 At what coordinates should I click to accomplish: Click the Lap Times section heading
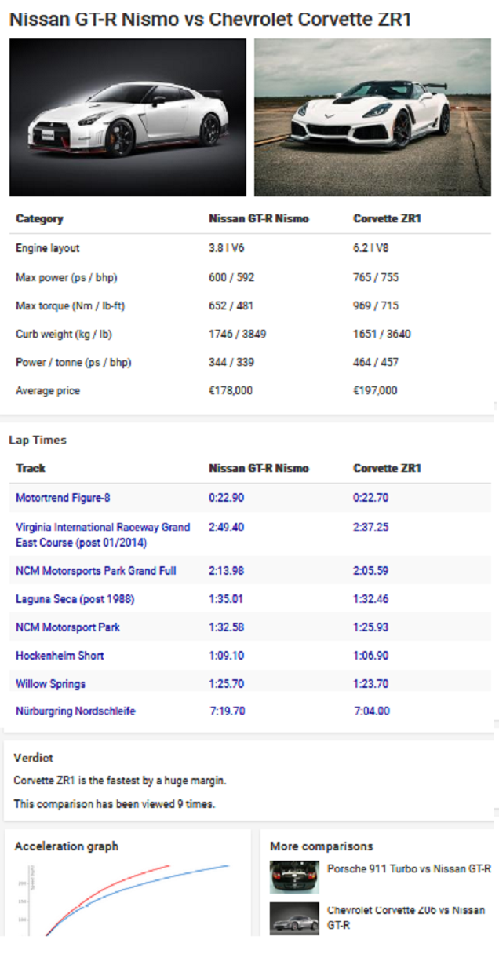(38, 440)
